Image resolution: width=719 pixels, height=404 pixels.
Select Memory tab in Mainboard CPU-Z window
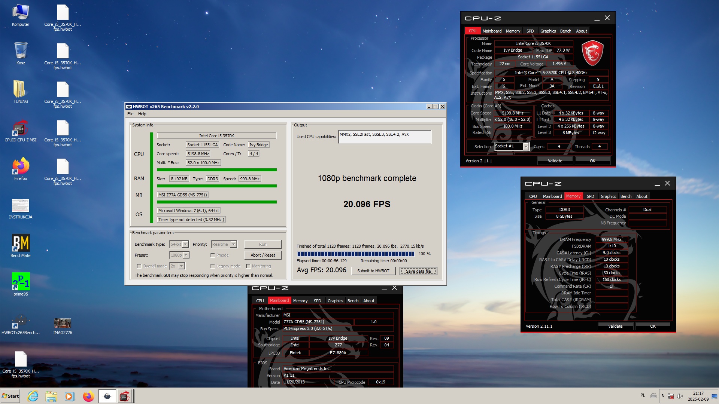[x=300, y=301]
